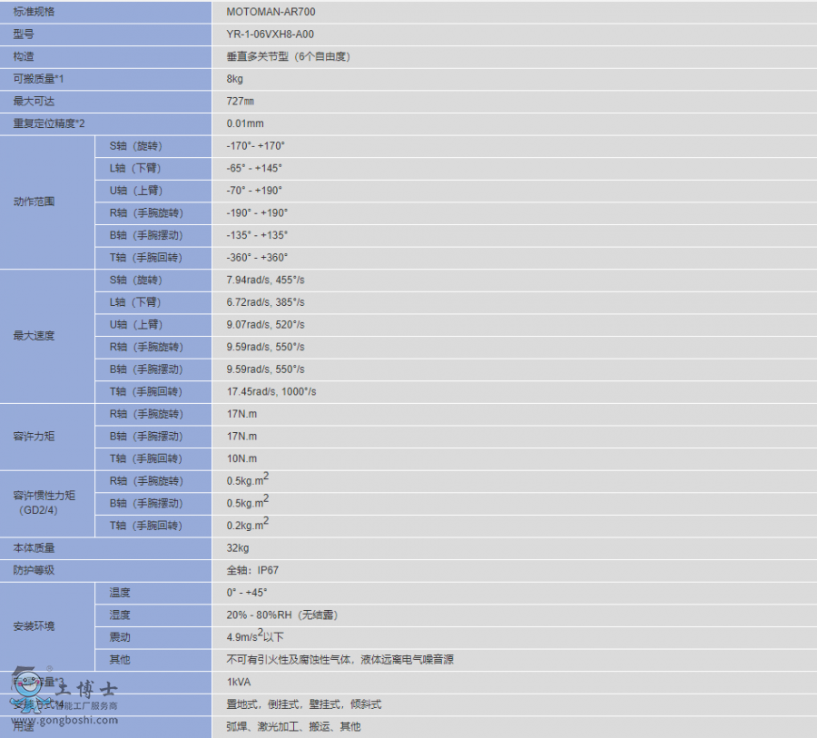Click the 温度 sub-label
Screen dimensions: 817x738
(120, 593)
